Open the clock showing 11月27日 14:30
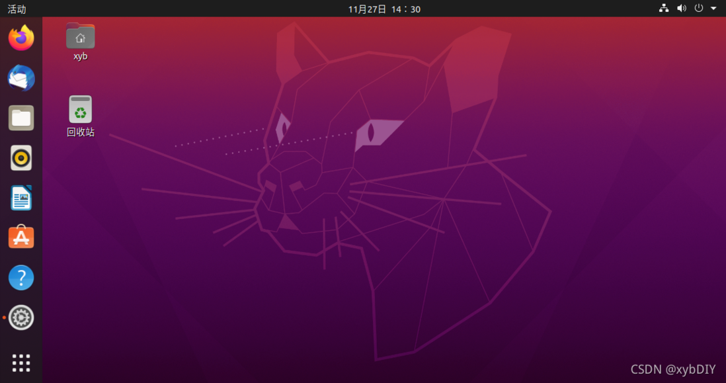 [384, 9]
